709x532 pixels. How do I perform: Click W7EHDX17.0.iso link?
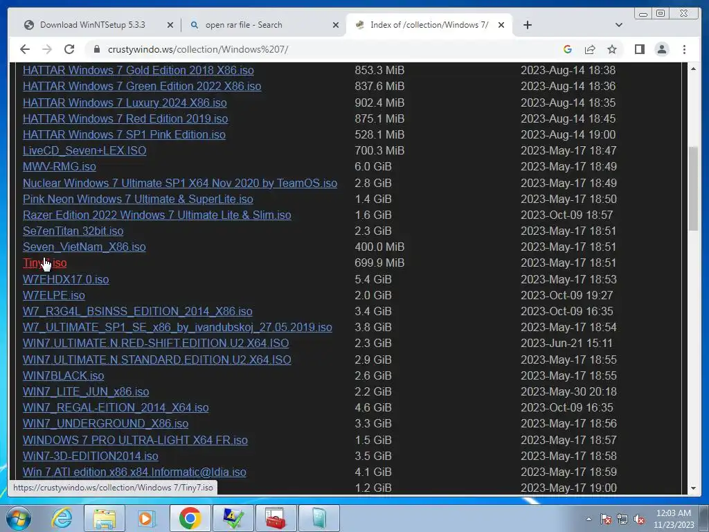pyautogui.click(x=66, y=279)
